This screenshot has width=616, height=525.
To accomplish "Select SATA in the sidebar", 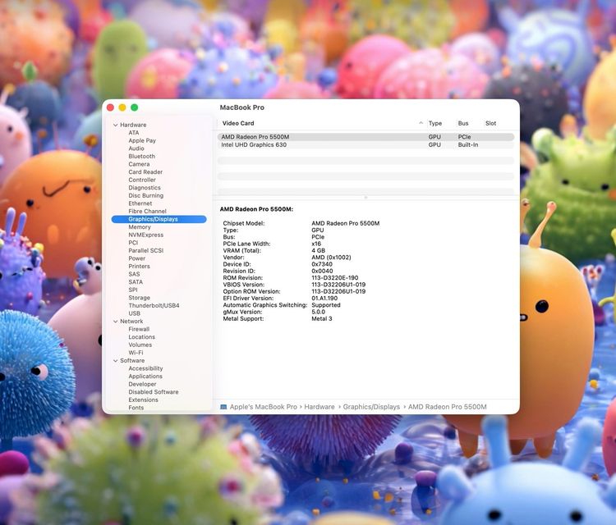I will click(x=136, y=281).
